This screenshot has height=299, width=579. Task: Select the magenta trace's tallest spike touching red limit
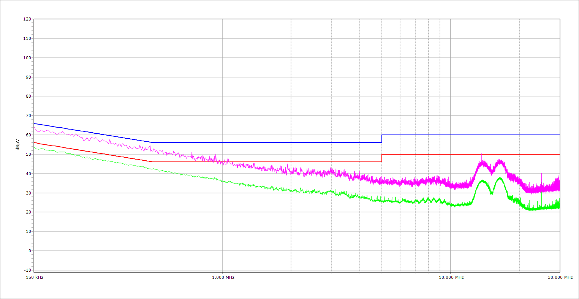[482, 155]
